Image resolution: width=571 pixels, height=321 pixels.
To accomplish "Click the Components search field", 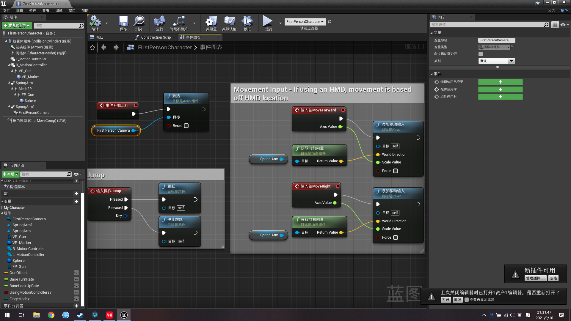I will 57,26.
